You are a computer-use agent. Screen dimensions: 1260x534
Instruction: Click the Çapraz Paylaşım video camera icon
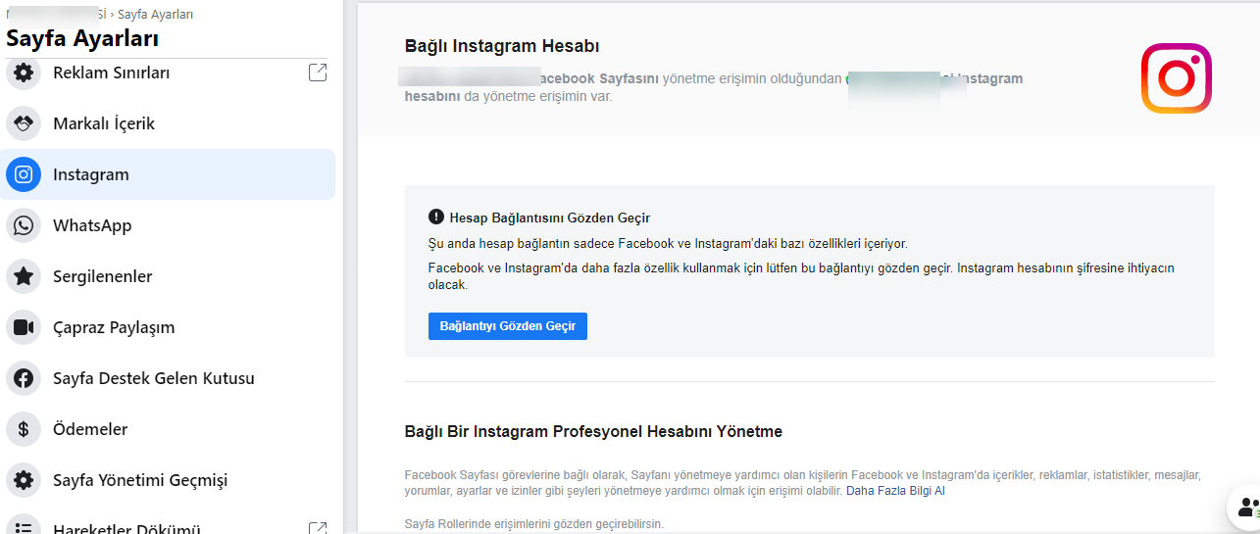(24, 327)
